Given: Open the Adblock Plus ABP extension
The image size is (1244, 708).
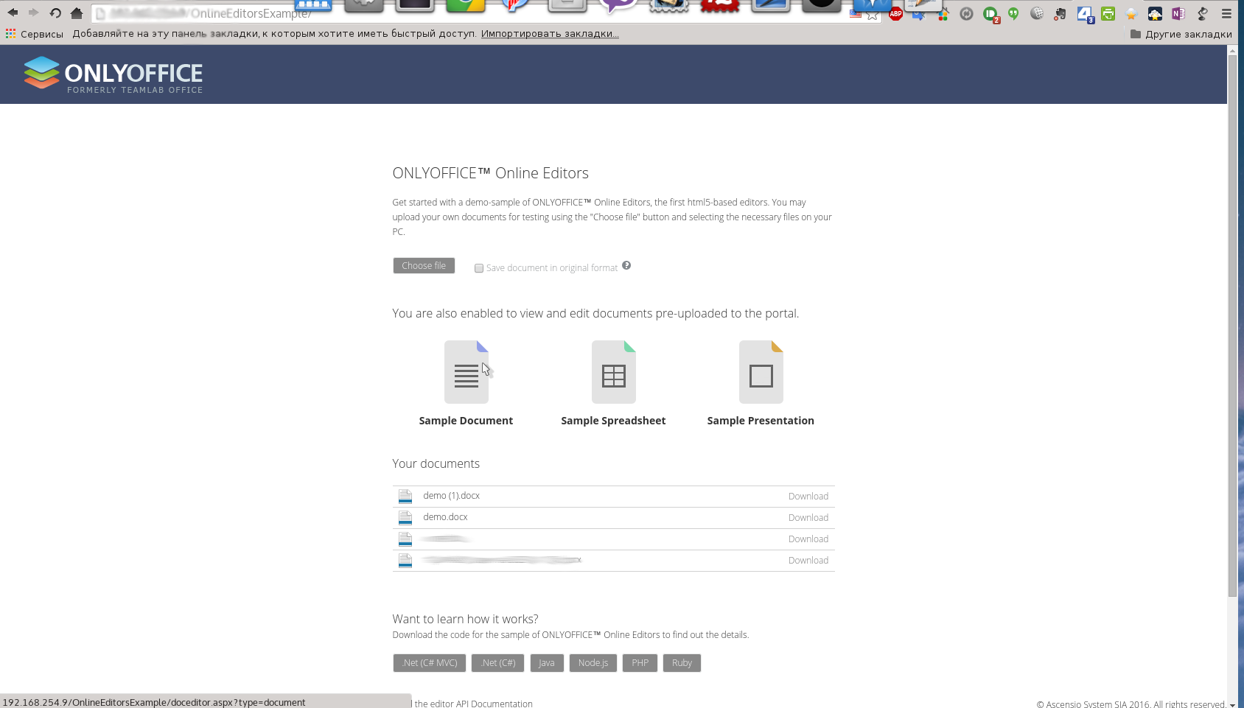Looking at the screenshot, I should [895, 13].
